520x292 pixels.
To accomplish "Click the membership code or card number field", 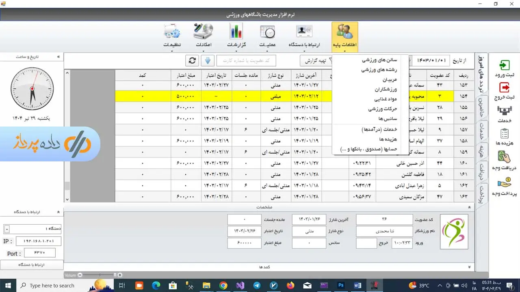I will tap(246, 60).
